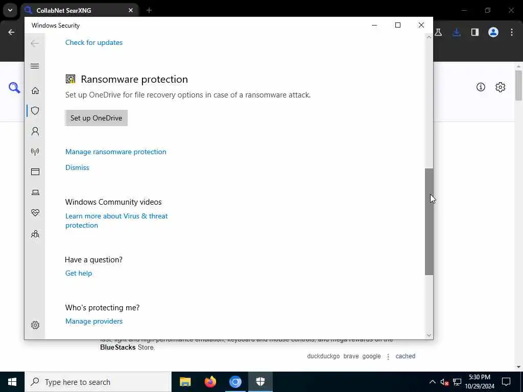523x392 pixels.
Task: Open the hamburger navigation menu
Action: [35, 66]
